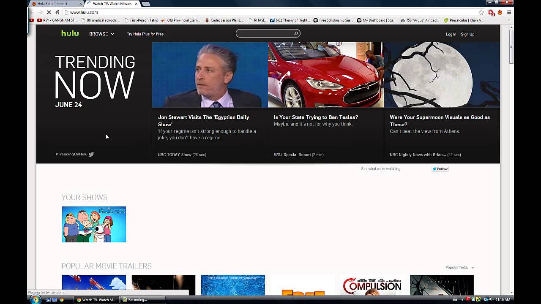Select the Watch TV. Watch Movies tab
This screenshot has width=541, height=304.
pyautogui.click(x=112, y=4)
